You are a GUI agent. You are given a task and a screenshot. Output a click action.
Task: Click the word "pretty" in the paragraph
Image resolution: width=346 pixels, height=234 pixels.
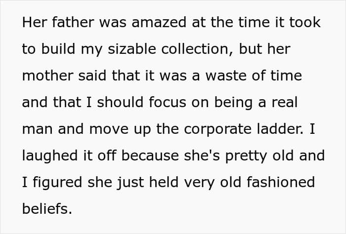(246, 156)
